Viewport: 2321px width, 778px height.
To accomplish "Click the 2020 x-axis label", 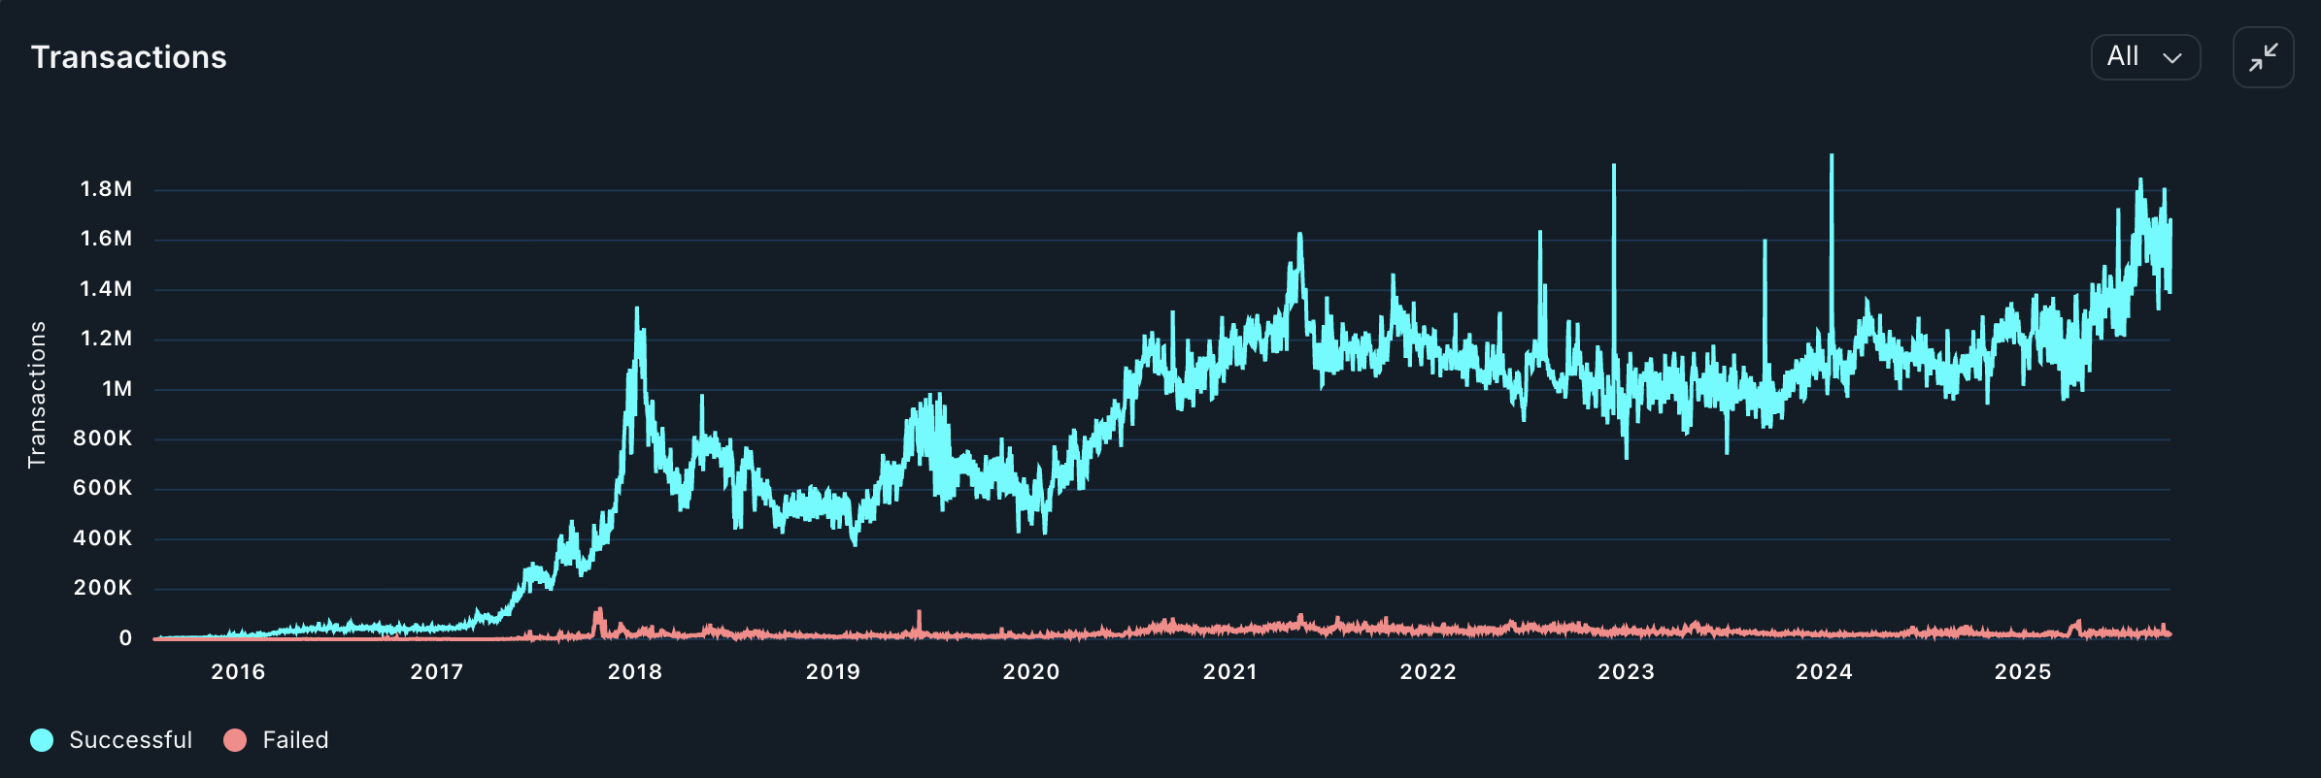I will 1031,671.
